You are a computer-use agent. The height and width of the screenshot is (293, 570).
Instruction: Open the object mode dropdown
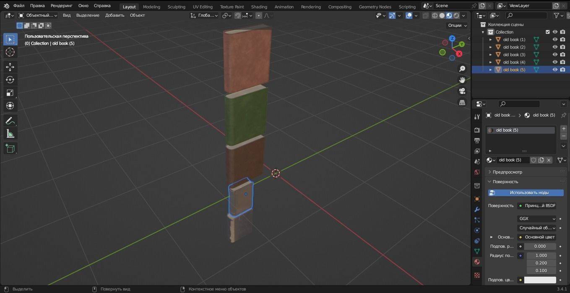(38, 16)
